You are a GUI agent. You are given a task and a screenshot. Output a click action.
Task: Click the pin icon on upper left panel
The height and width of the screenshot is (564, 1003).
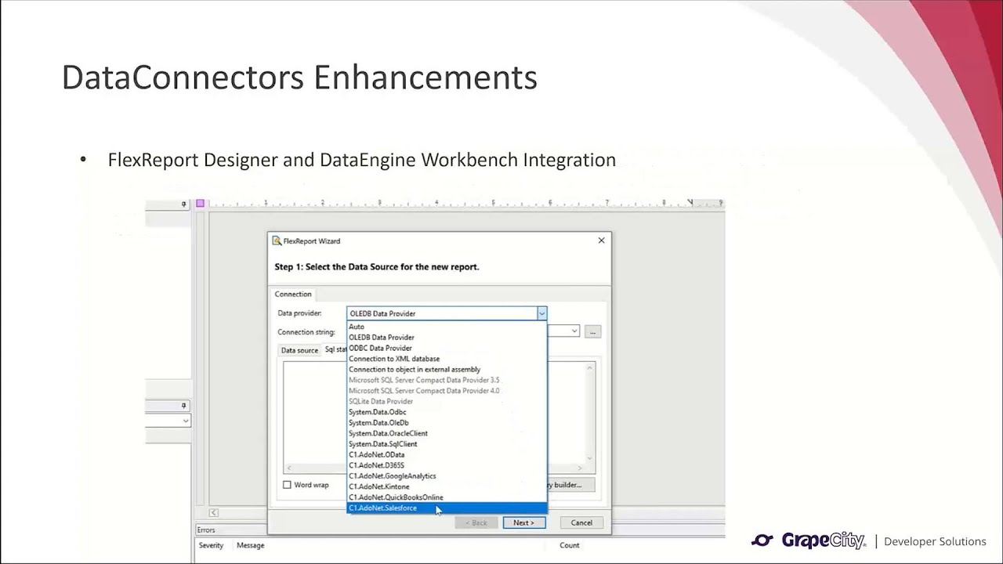click(x=185, y=204)
